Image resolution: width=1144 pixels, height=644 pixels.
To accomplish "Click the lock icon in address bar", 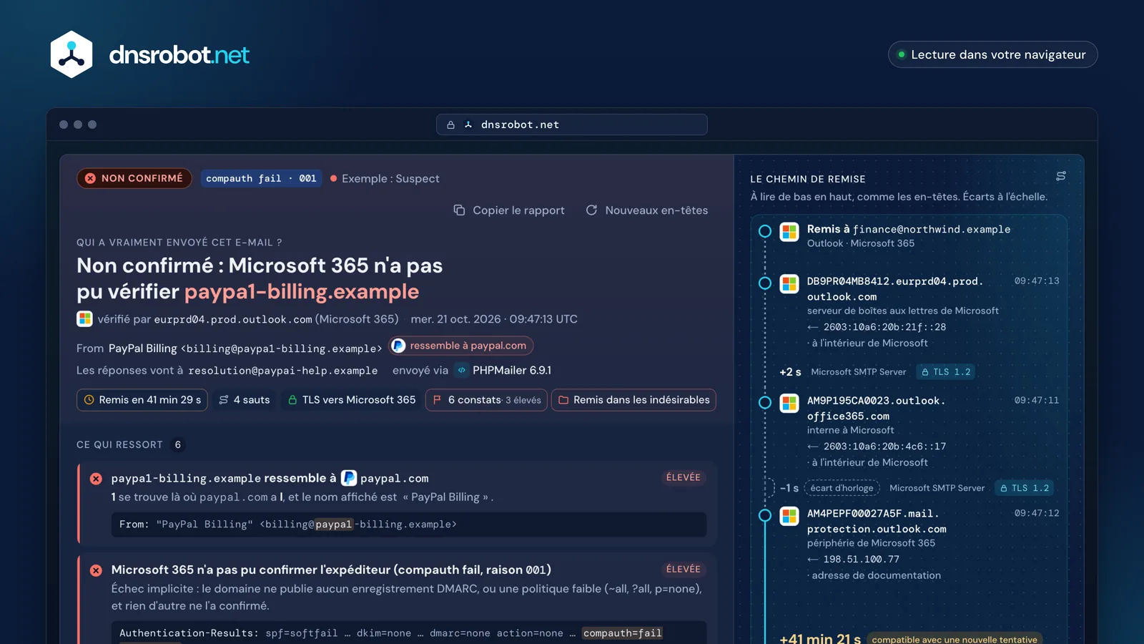I will [450, 125].
